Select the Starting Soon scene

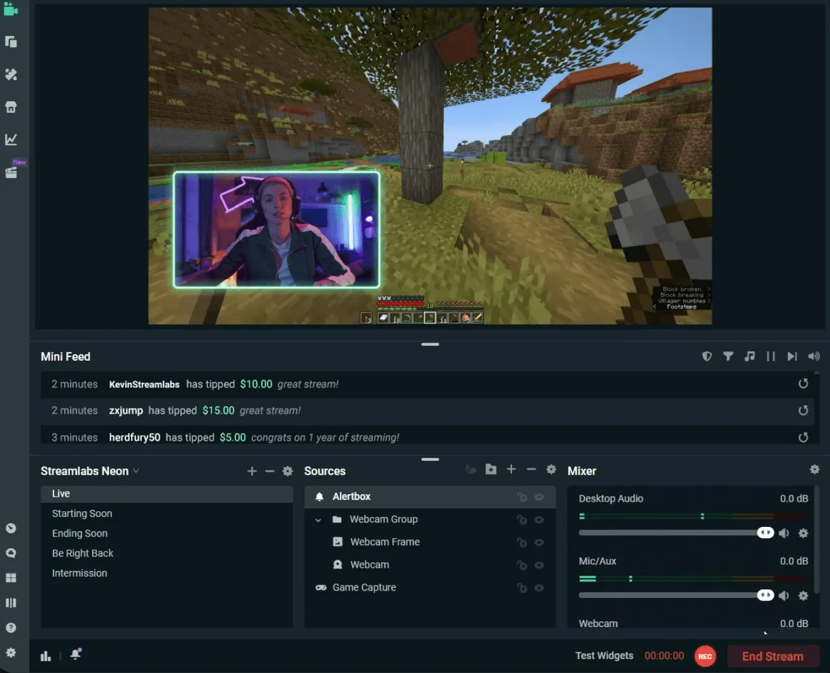167,514
